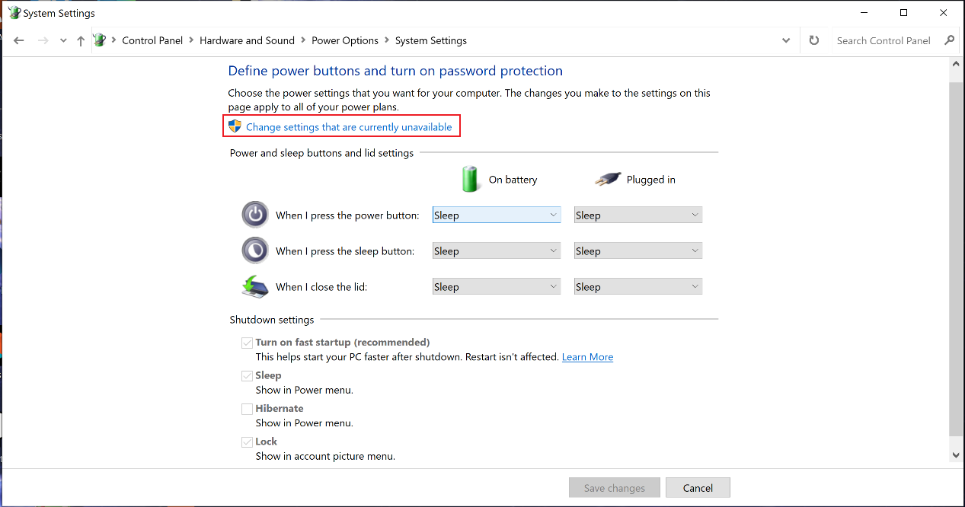965x507 pixels.
Task: Go to Hardware and Sound breadcrumb
Action: click(247, 40)
